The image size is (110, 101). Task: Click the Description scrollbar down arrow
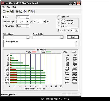tap(77, 46)
